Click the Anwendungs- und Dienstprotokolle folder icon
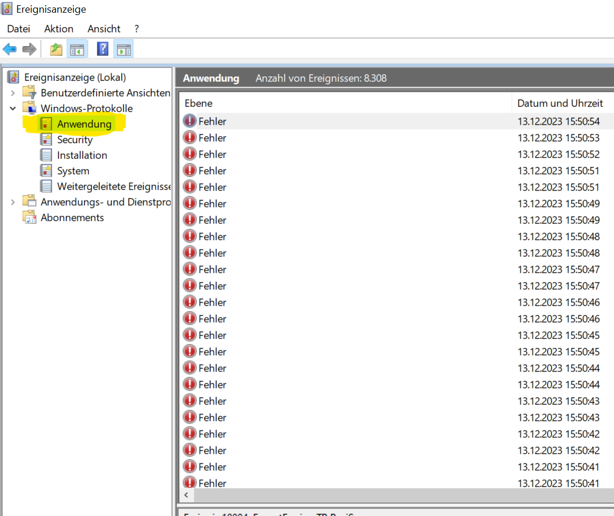Viewport: 614px width, 516px height. coord(30,201)
